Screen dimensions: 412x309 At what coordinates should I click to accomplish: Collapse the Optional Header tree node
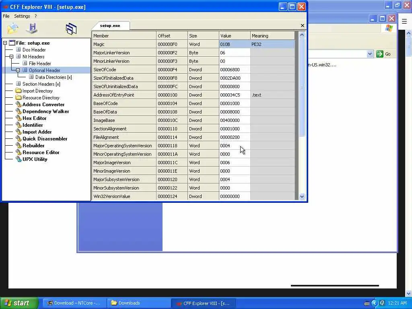click(x=18, y=70)
